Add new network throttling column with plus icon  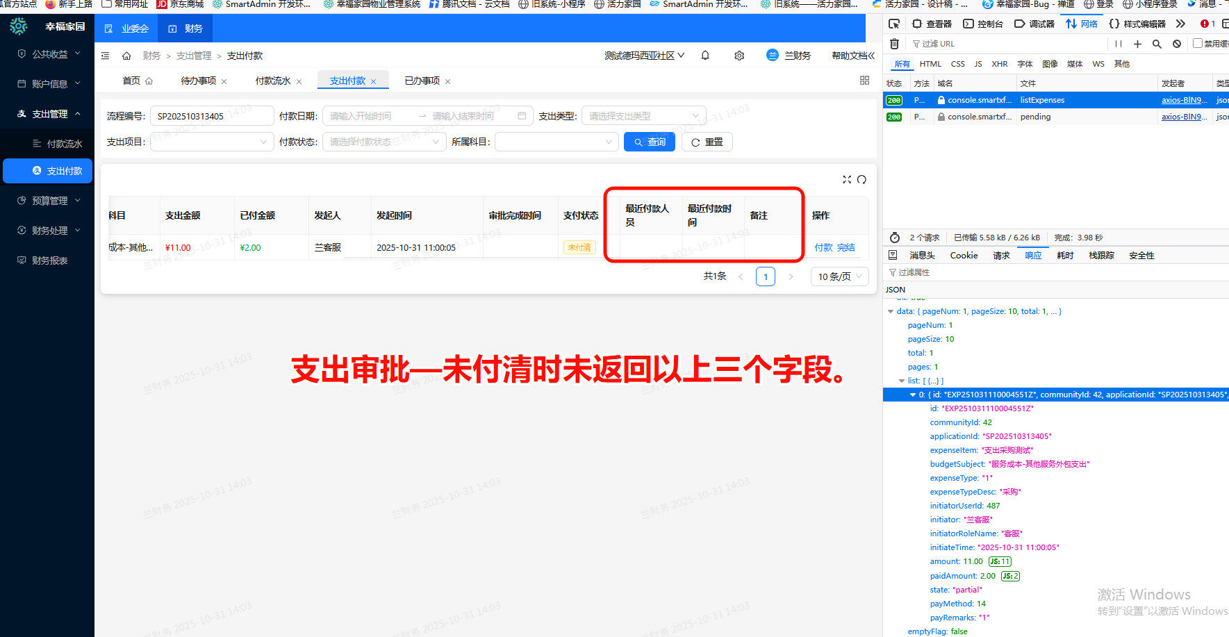pyautogui.click(x=1137, y=44)
